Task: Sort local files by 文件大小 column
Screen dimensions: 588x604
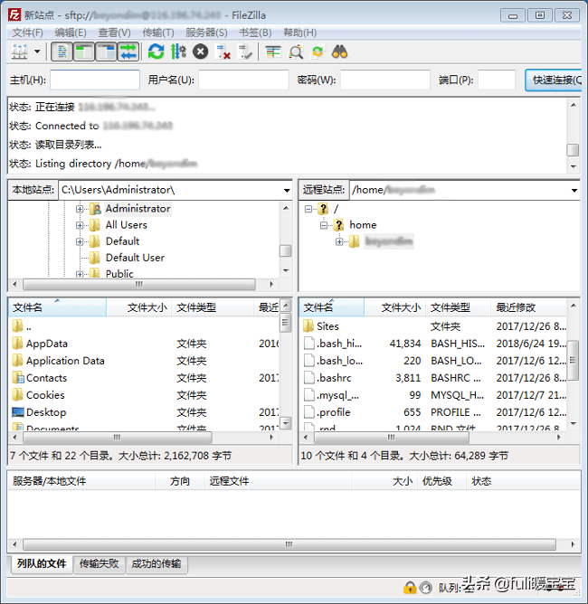Action: pos(139,307)
